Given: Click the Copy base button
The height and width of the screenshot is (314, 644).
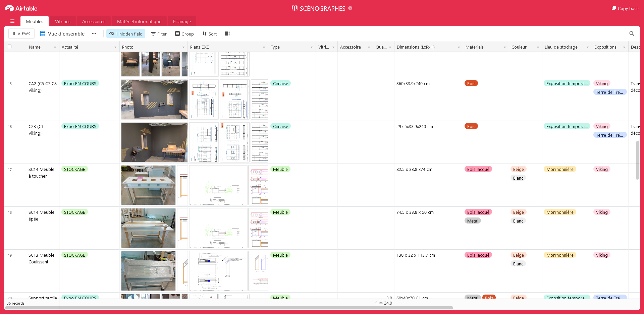Looking at the screenshot, I should [625, 8].
